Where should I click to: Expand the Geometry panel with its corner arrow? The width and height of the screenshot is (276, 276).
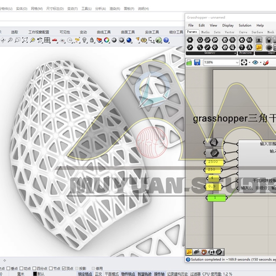point(235,53)
